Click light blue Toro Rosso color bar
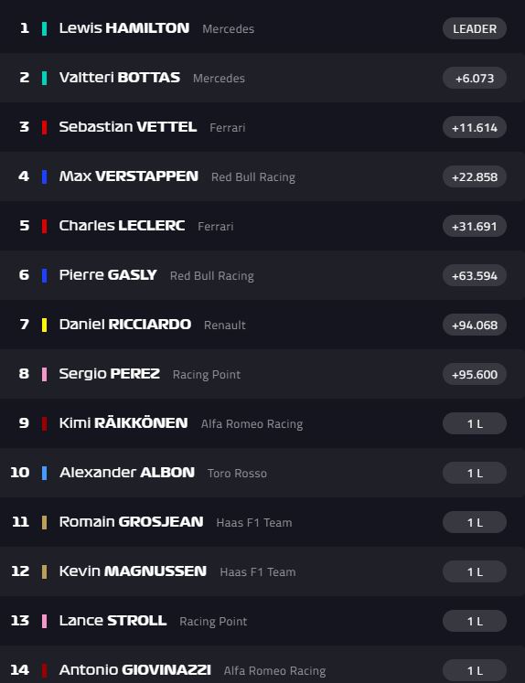Viewport: 525px width, 683px height. click(x=44, y=473)
